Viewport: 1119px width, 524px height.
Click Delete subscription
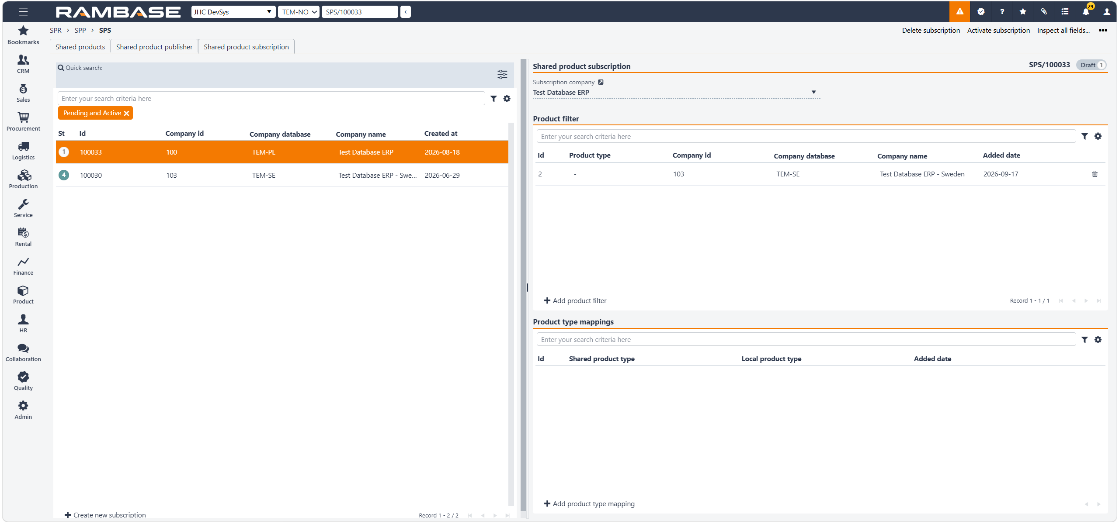(931, 30)
